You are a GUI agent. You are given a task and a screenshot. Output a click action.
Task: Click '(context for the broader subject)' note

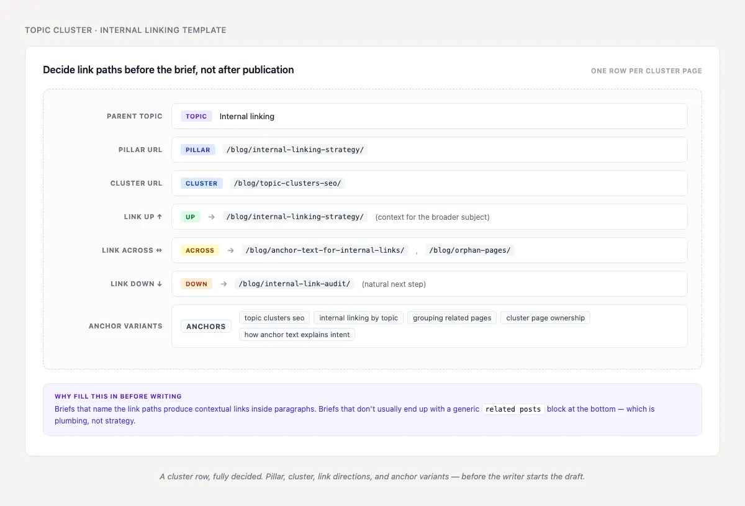point(433,217)
